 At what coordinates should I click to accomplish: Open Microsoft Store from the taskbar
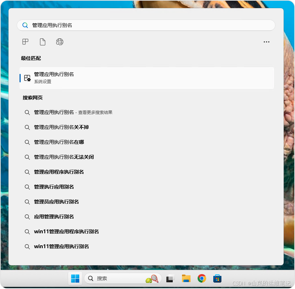point(218,278)
